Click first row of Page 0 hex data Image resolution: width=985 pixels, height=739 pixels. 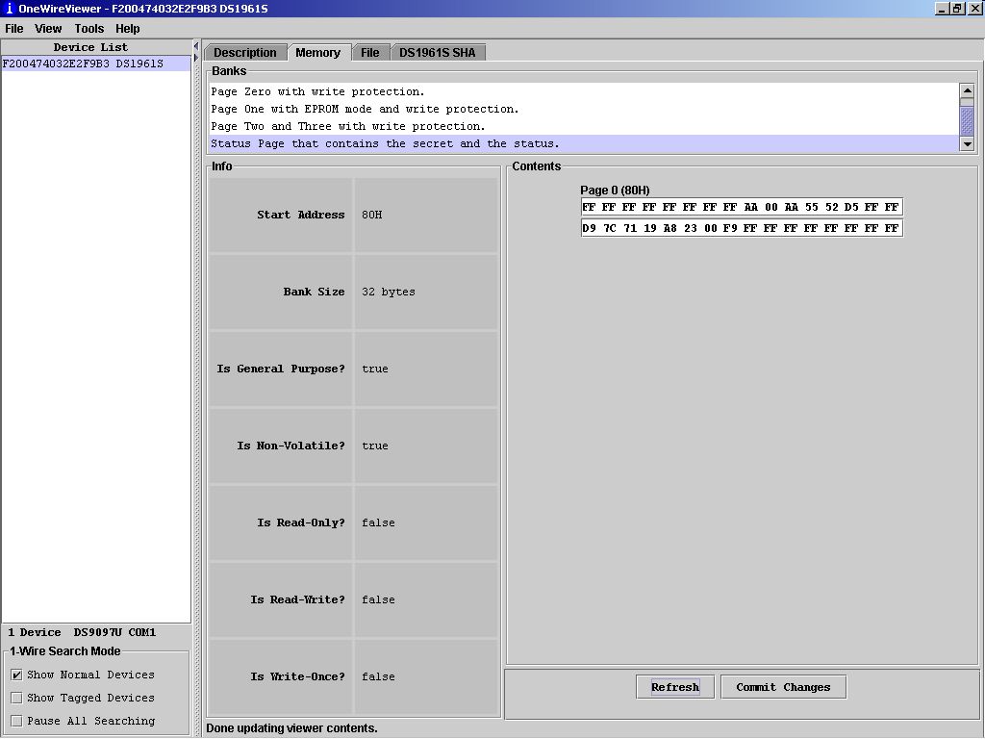pyautogui.click(x=742, y=208)
